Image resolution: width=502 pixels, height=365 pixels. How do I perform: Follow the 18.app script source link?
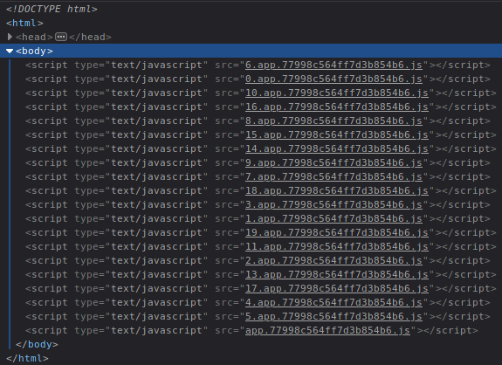click(x=337, y=191)
